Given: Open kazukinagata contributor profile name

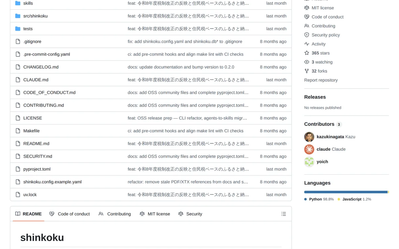Looking at the screenshot, I should pos(330,137).
